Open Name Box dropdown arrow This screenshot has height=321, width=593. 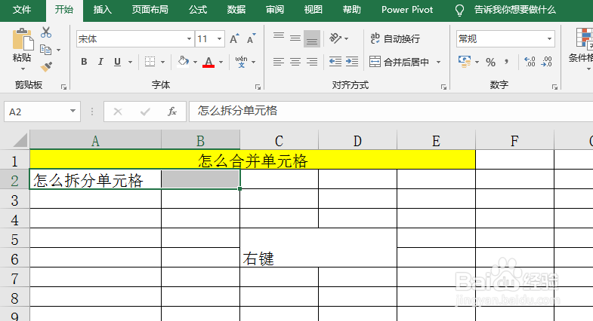coord(73,112)
